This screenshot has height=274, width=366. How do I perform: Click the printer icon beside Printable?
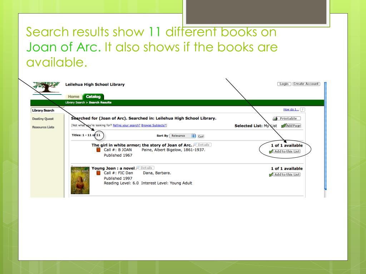[275, 118]
